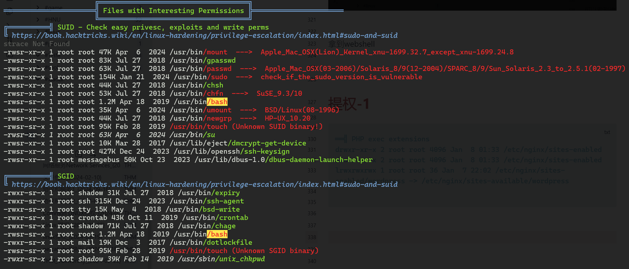Click the Files with Interesting Permissions header
This screenshot has width=629, height=269.
pos(174,11)
